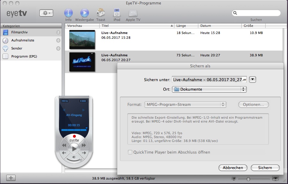Click the right arrow jump-forward button on remote

click(84, 153)
